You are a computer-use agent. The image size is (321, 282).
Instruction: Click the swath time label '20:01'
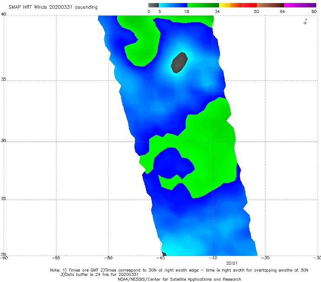pyautogui.click(x=232, y=263)
